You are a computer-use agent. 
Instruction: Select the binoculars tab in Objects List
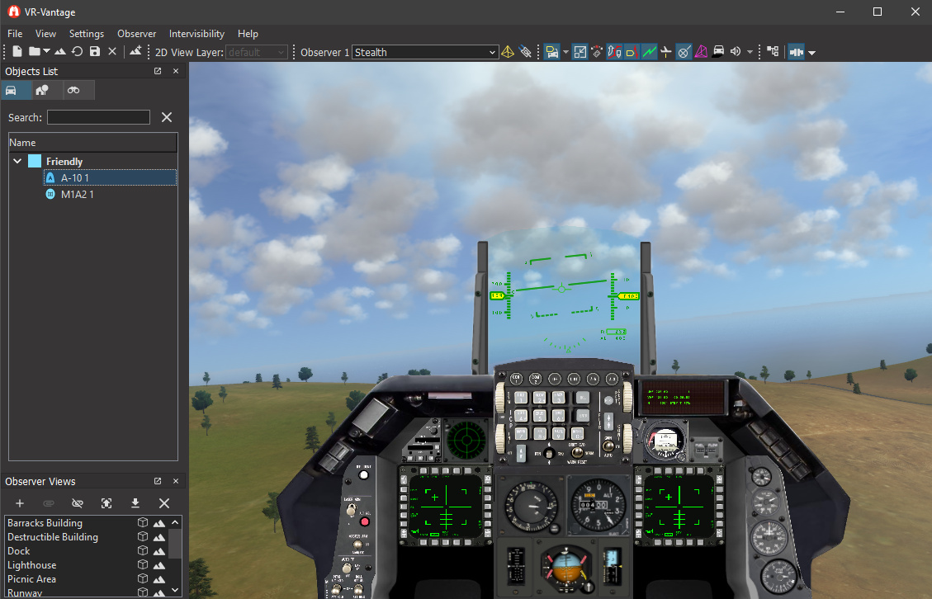(78, 90)
